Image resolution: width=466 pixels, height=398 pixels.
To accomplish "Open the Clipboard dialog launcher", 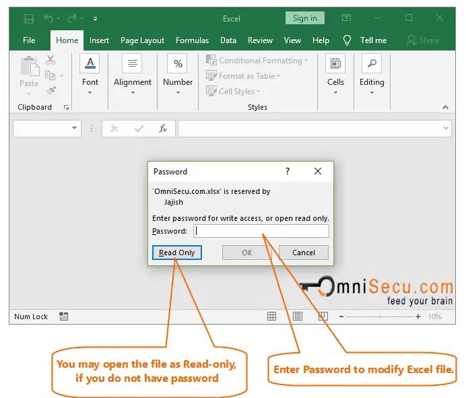I will (66, 107).
